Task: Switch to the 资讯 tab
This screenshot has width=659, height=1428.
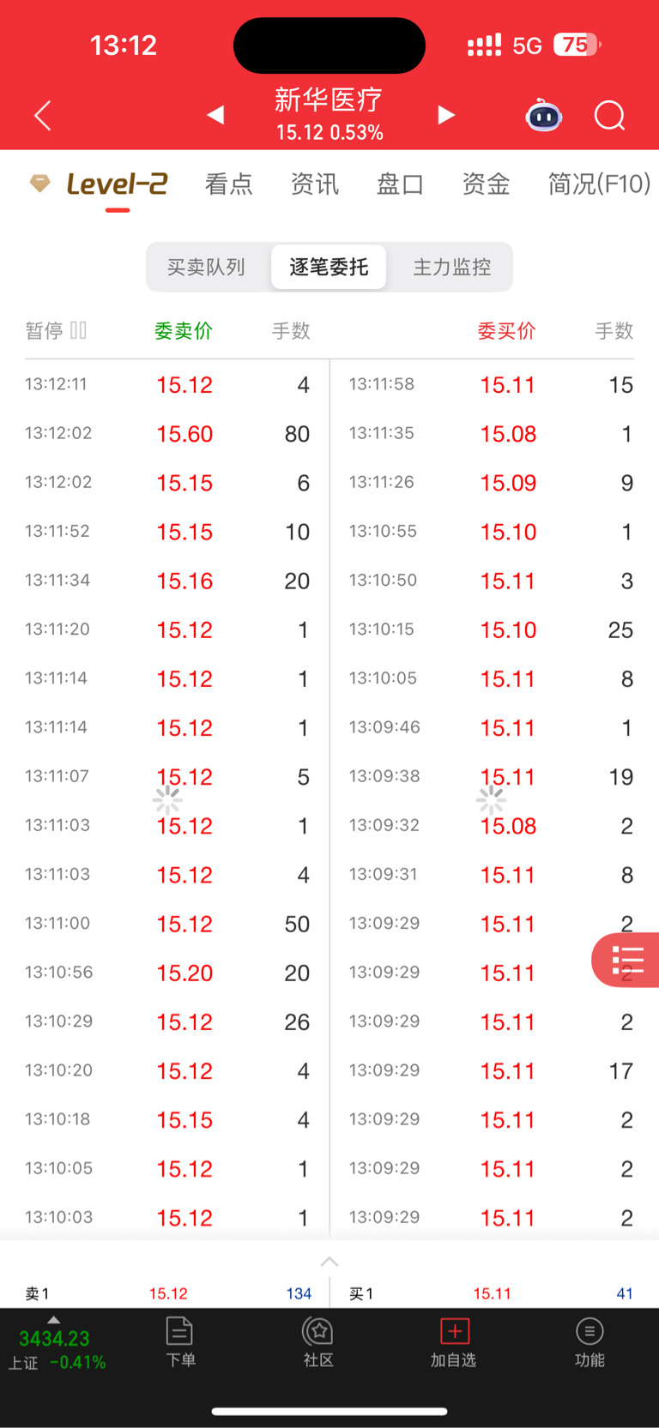Action: coord(315,184)
